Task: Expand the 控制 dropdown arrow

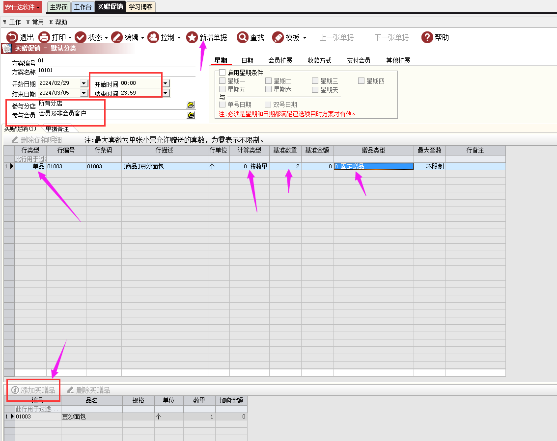Action: click(x=179, y=38)
